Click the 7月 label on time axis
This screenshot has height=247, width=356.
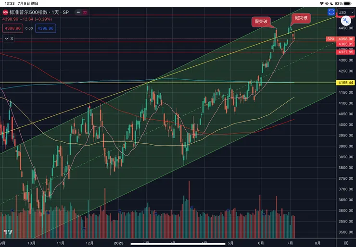[289, 244]
